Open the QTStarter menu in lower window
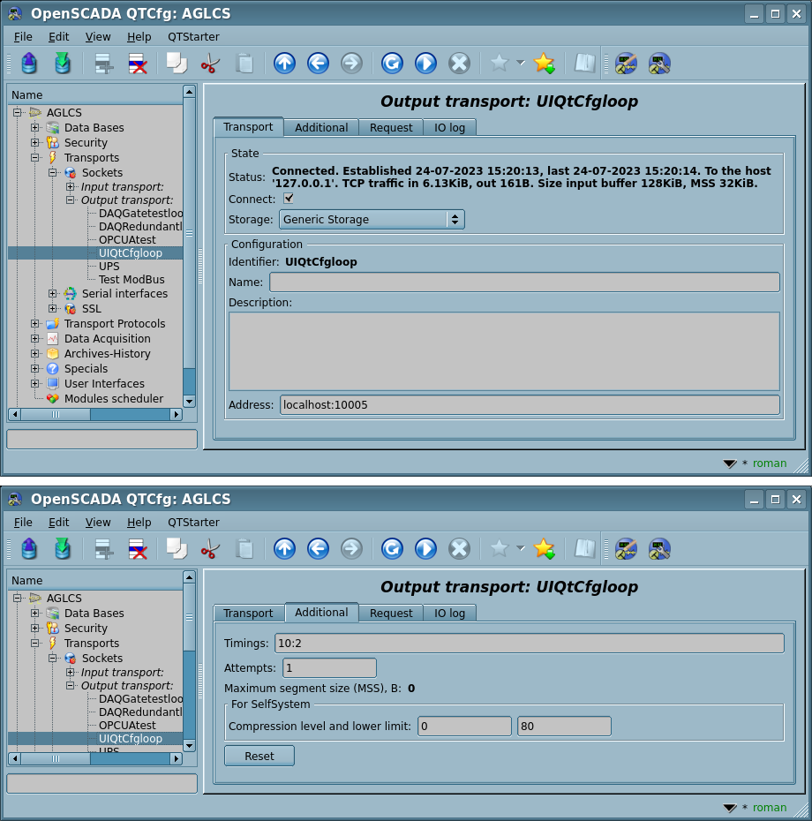The width and height of the screenshot is (812, 821). click(193, 523)
